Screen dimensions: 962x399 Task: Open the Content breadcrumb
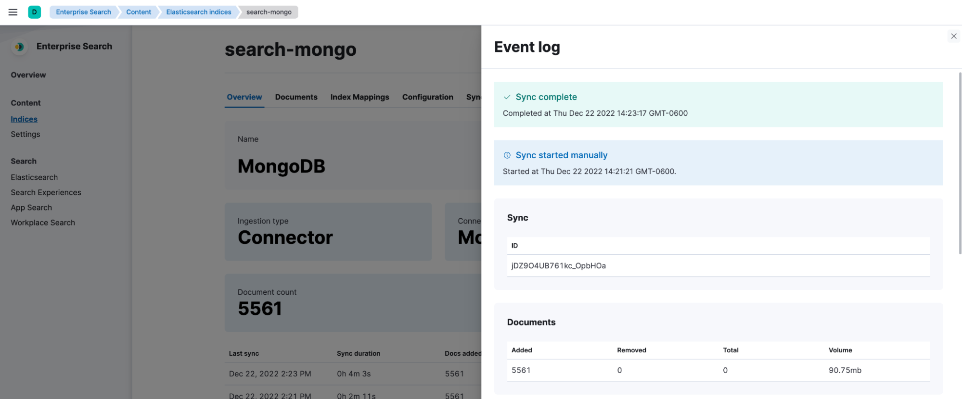pos(139,12)
